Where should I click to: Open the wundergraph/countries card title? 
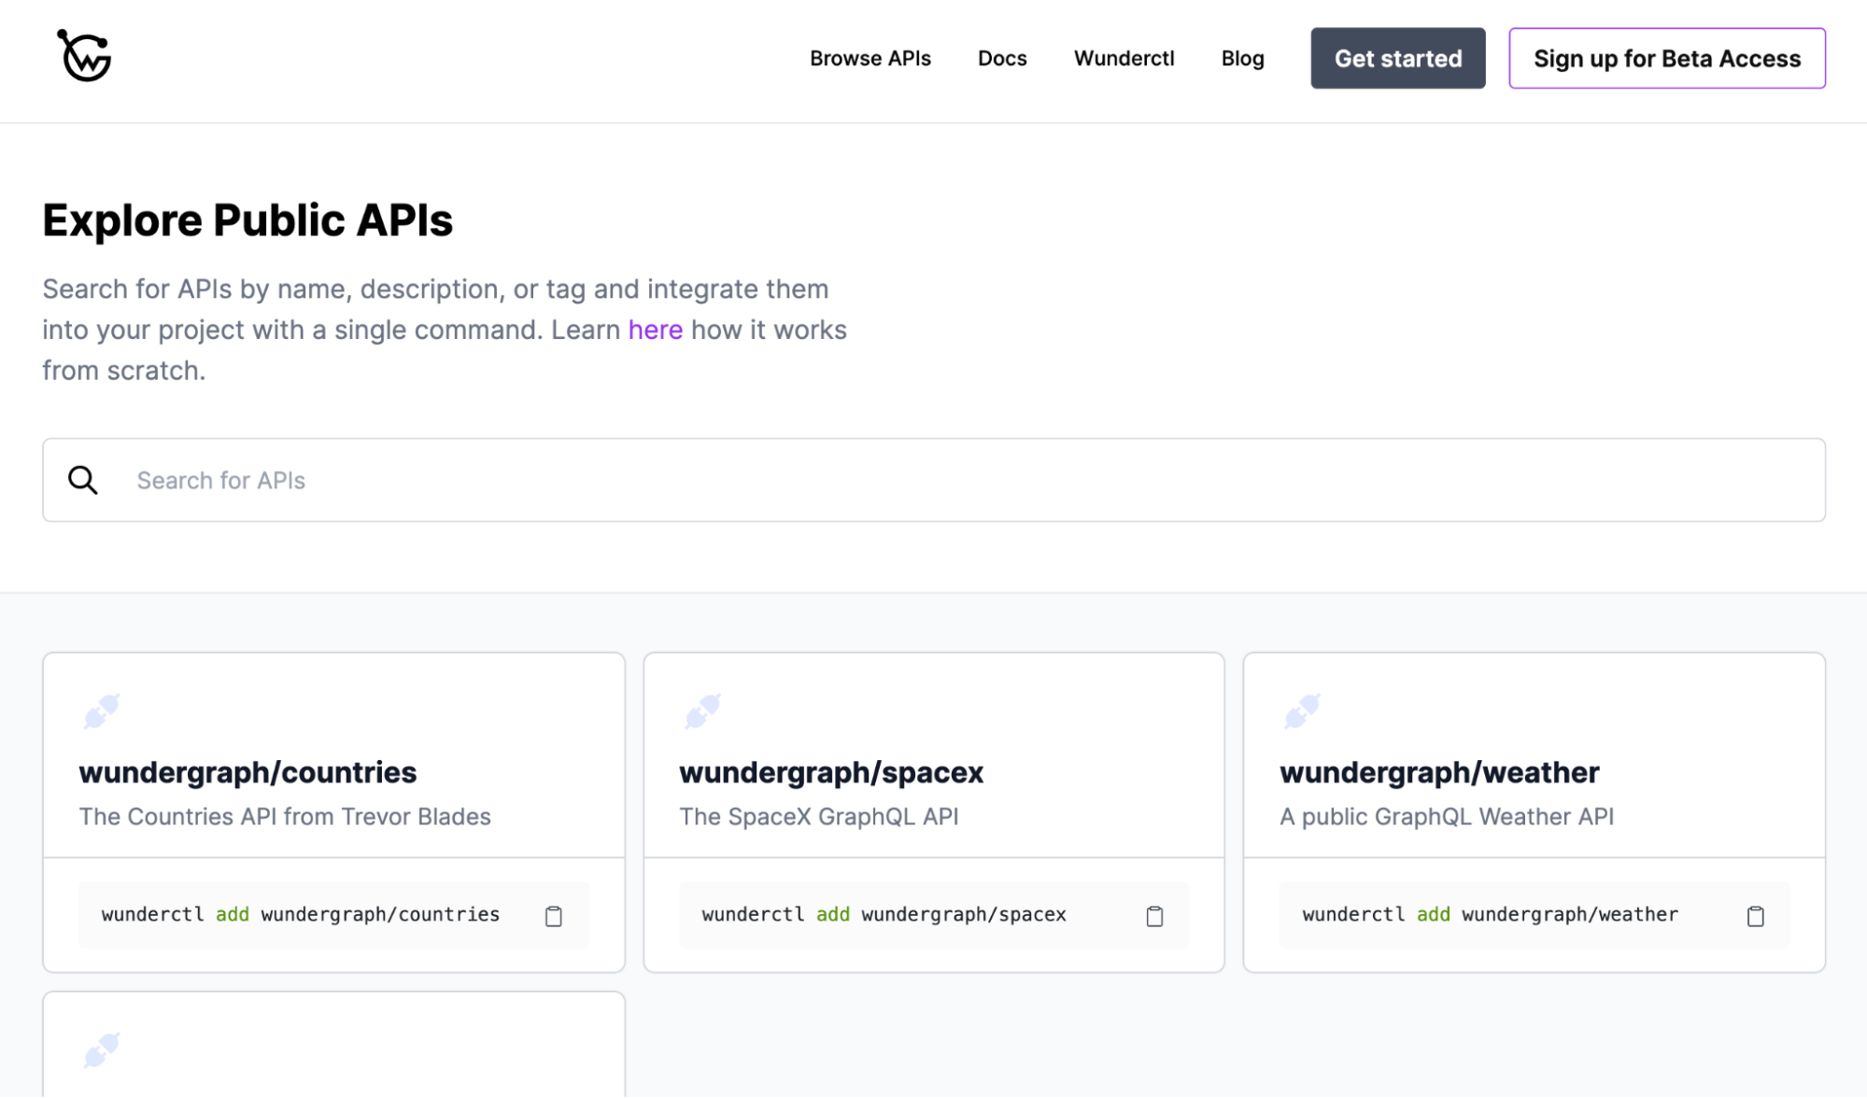[248, 772]
